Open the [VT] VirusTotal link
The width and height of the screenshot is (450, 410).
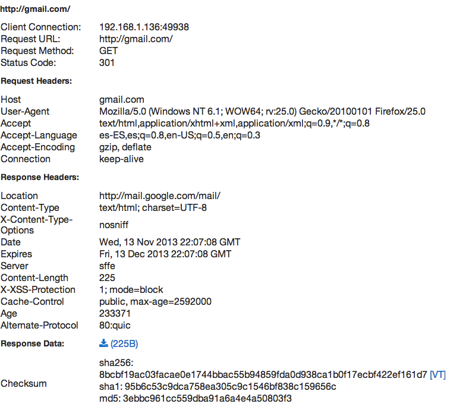(x=438, y=375)
